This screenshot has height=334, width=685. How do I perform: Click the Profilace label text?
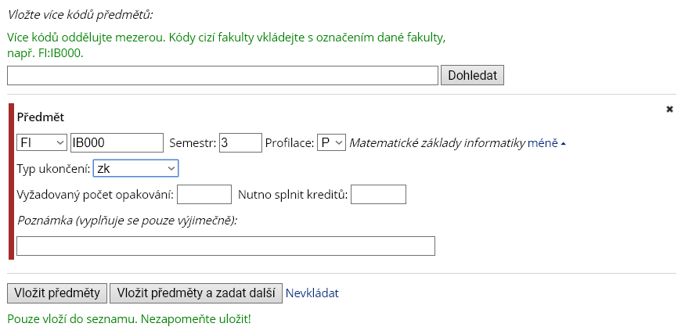[x=290, y=143]
